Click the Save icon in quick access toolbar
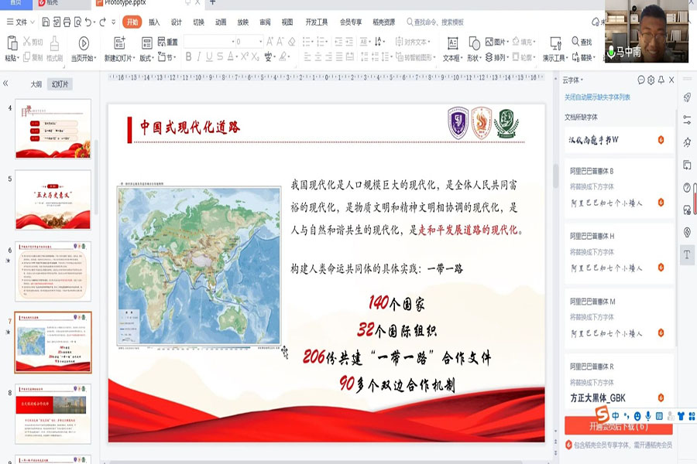 [46, 22]
